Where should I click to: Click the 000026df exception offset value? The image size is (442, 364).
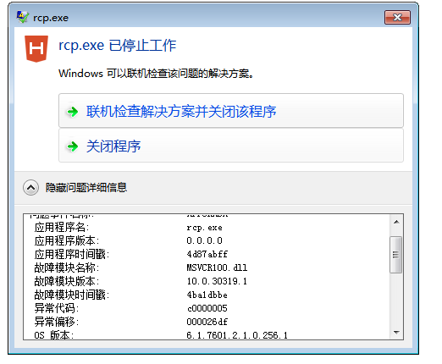pyautogui.click(x=207, y=322)
